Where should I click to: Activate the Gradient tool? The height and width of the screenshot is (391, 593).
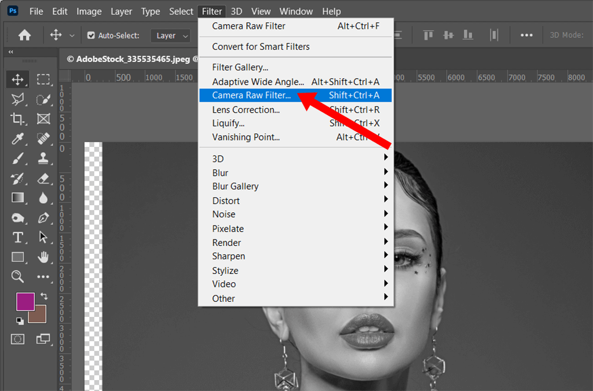(17, 198)
